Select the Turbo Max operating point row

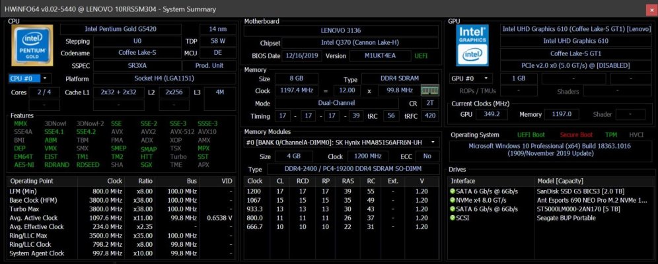point(122,209)
